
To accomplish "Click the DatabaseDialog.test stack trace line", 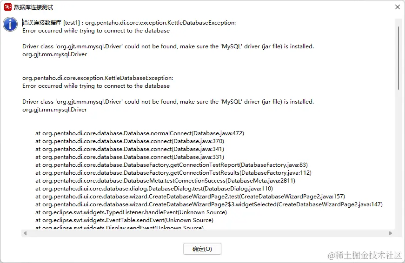I will (154, 189).
